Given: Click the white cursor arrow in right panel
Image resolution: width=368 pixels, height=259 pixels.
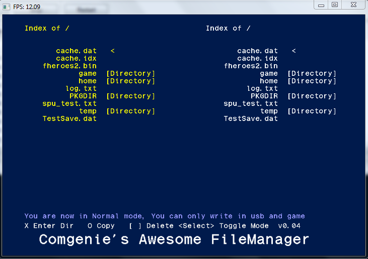Looking at the screenshot, I should [294, 51].
